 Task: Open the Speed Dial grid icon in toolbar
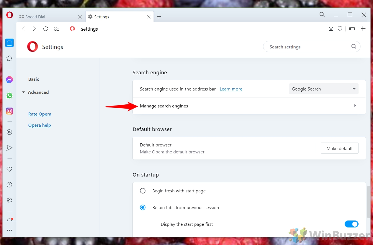pos(57,29)
